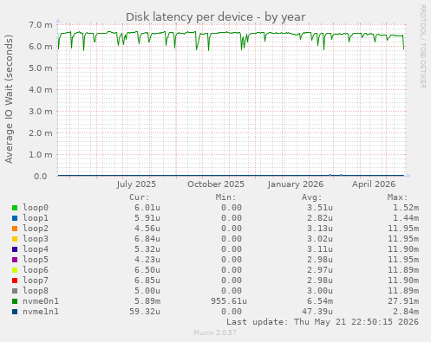Viewport: 431px width, 342px height.
Task: Click the loop0 green color swatch
Action: pos(15,208)
